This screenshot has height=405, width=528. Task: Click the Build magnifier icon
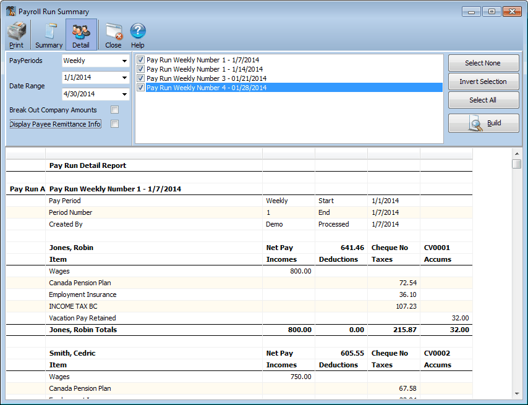pyautogui.click(x=483, y=122)
